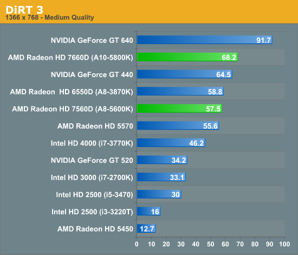Click axis tick label 80
Screen dimensions: 298x255
[255, 244]
